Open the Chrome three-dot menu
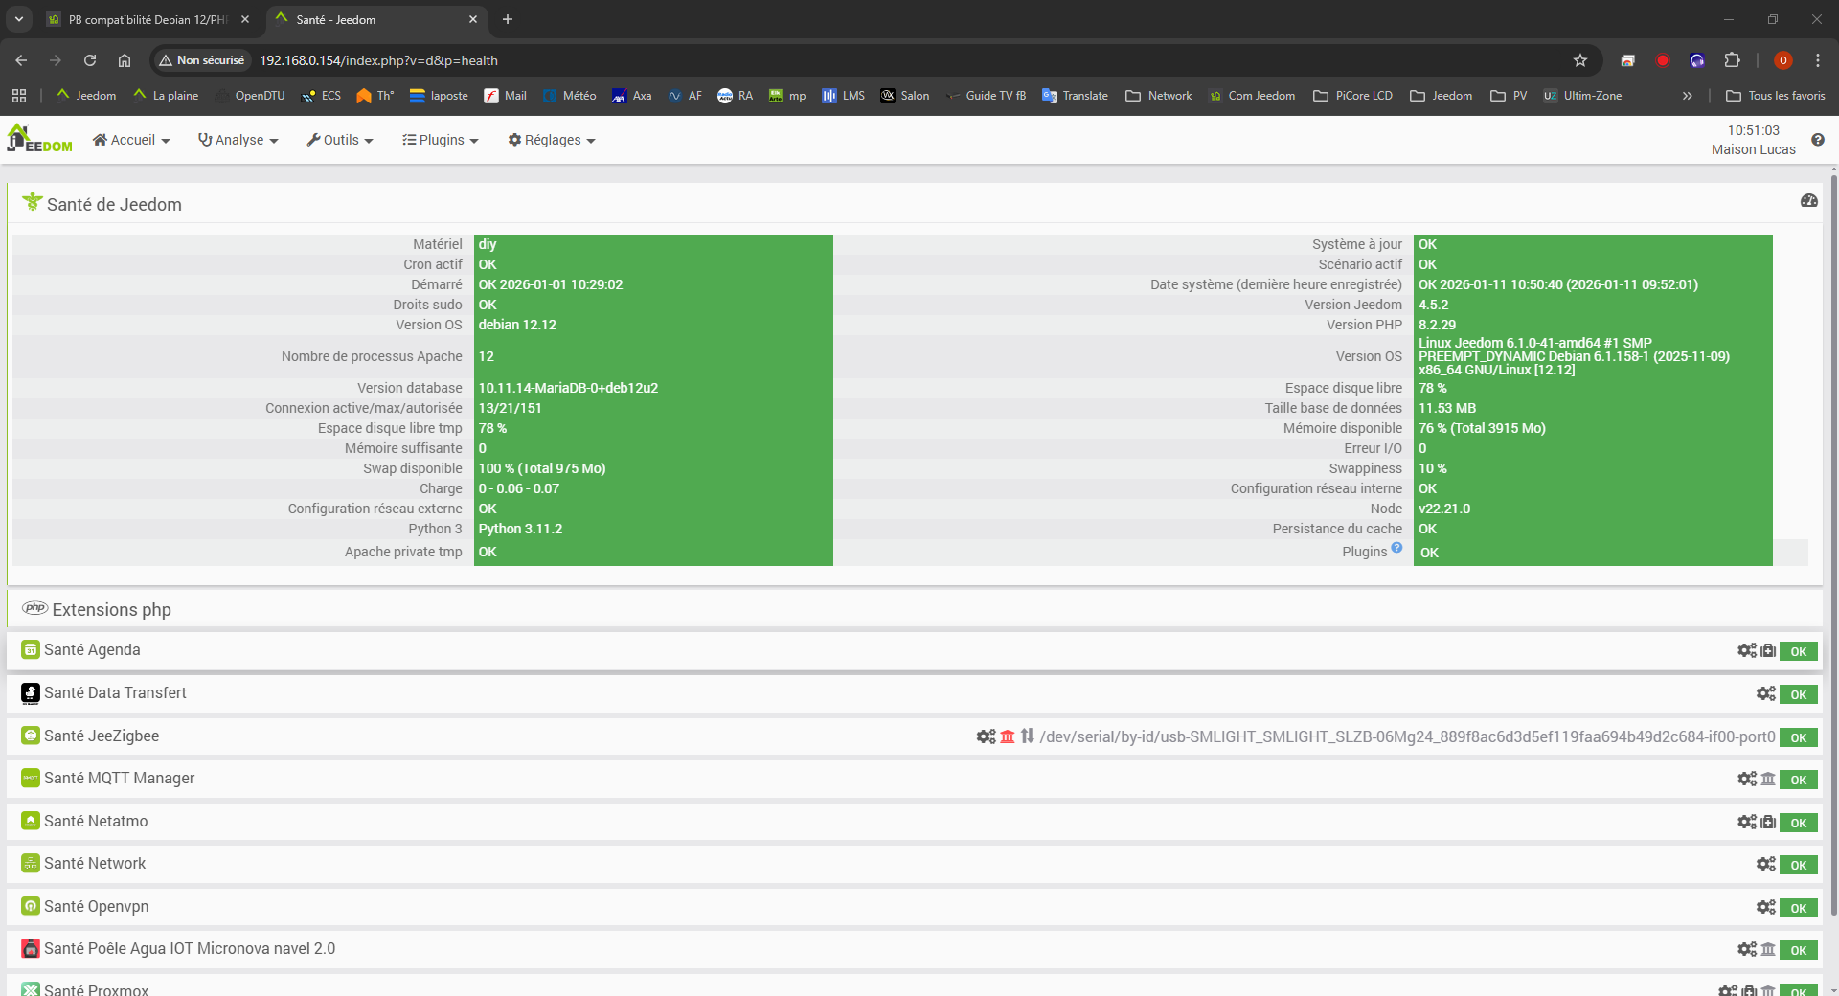This screenshot has height=996, width=1839. [1818, 60]
